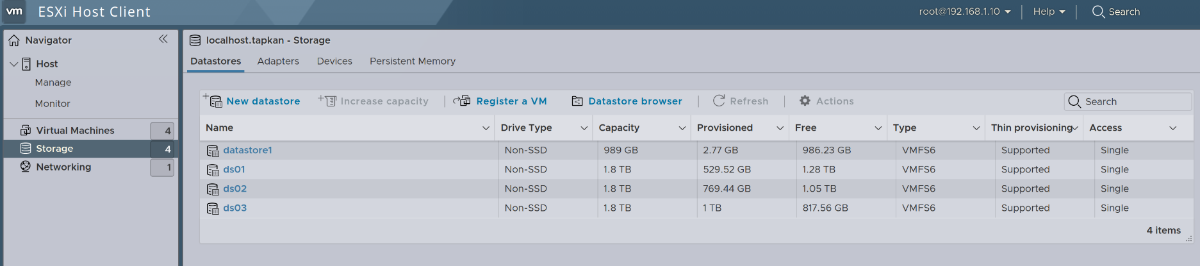
Task: Click the Datastore browser icon
Action: pyautogui.click(x=577, y=101)
